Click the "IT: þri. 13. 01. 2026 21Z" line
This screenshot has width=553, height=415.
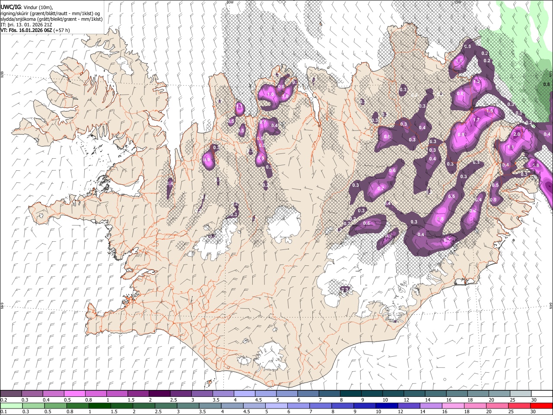coord(26,25)
